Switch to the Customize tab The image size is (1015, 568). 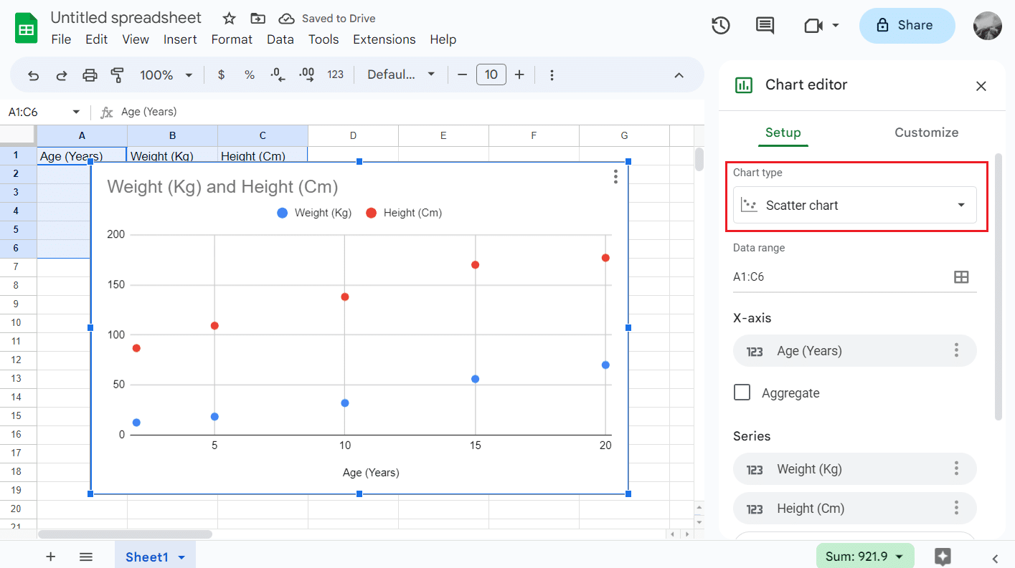(x=926, y=133)
